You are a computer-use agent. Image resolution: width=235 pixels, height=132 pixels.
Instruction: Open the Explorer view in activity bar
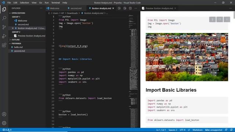point(4,9)
